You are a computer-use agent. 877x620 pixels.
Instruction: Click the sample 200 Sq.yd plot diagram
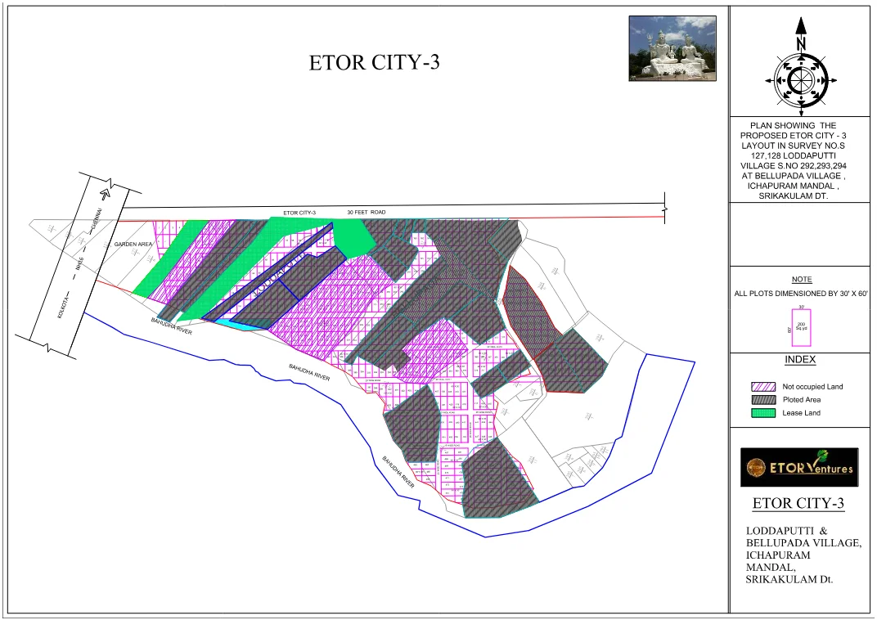click(801, 326)
